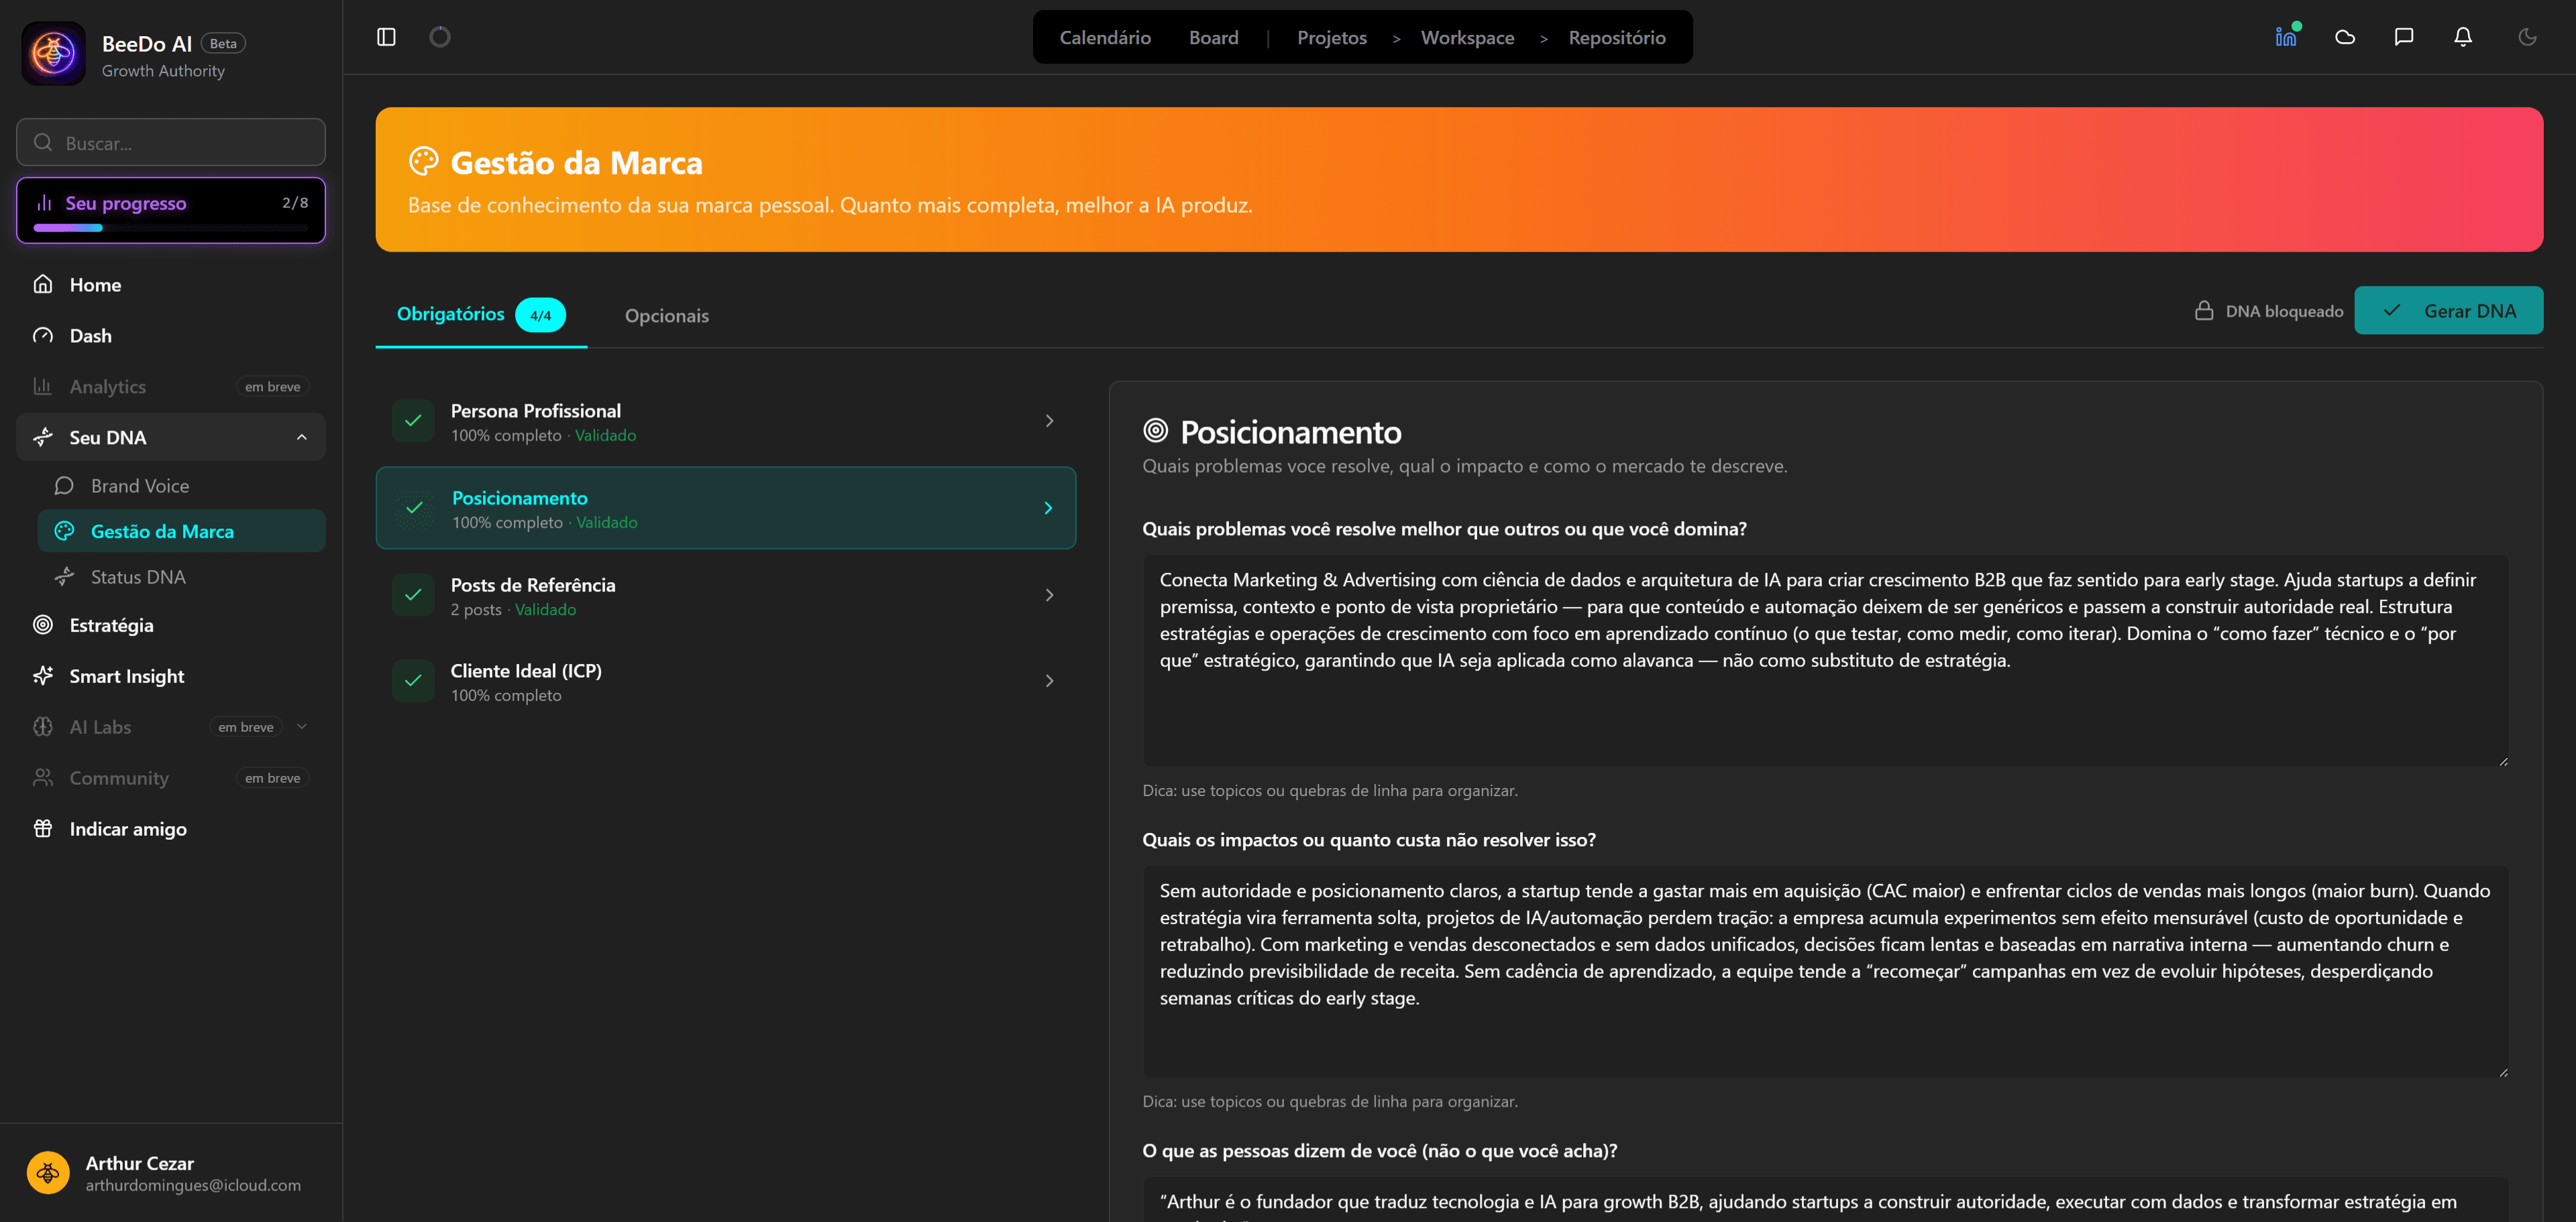Click the Brand Voice speech bubble icon
The image size is (2576, 1222).
pyautogui.click(x=64, y=485)
